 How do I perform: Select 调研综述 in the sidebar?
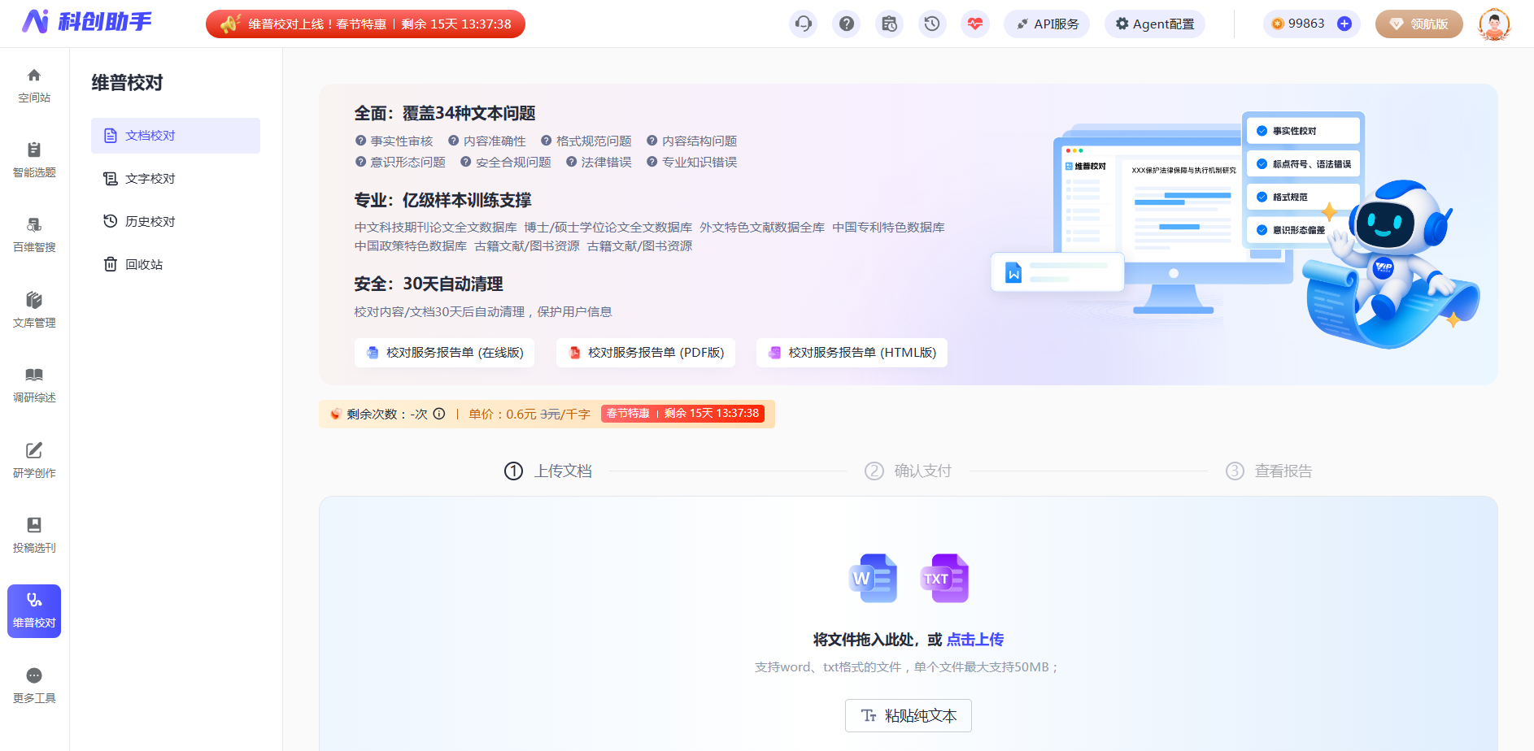pyautogui.click(x=33, y=384)
